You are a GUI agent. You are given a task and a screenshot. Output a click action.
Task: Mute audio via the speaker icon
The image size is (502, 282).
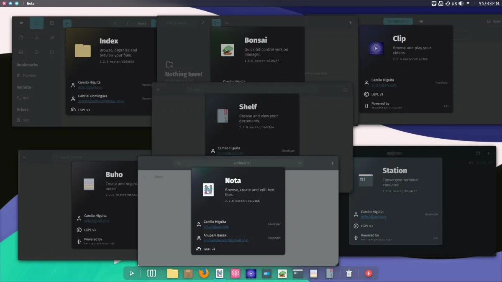(x=460, y=3)
